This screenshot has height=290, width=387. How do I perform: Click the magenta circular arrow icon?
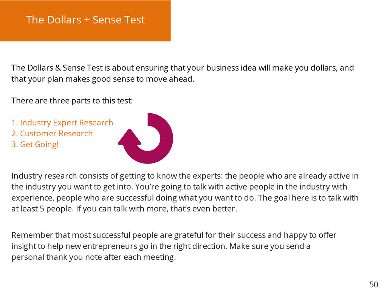(146, 138)
